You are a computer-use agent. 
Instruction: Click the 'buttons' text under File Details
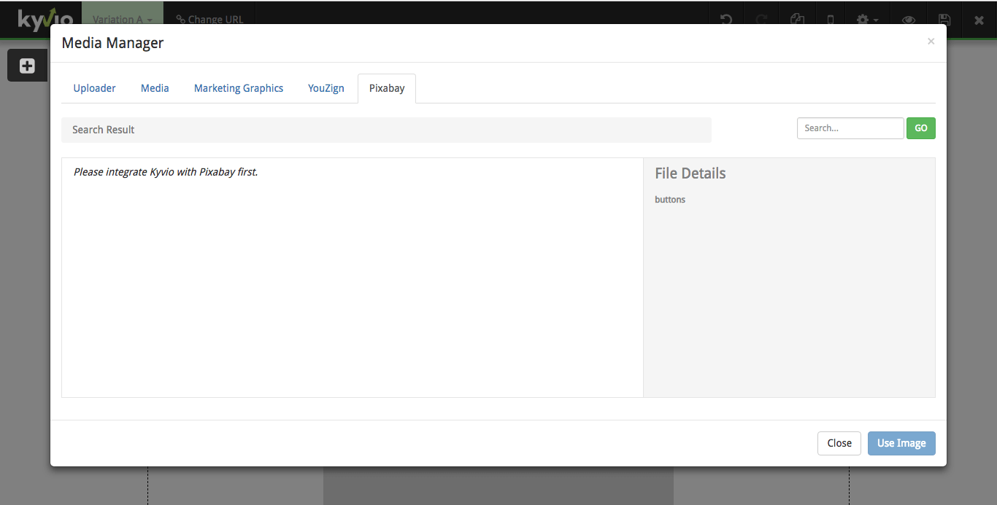670,200
